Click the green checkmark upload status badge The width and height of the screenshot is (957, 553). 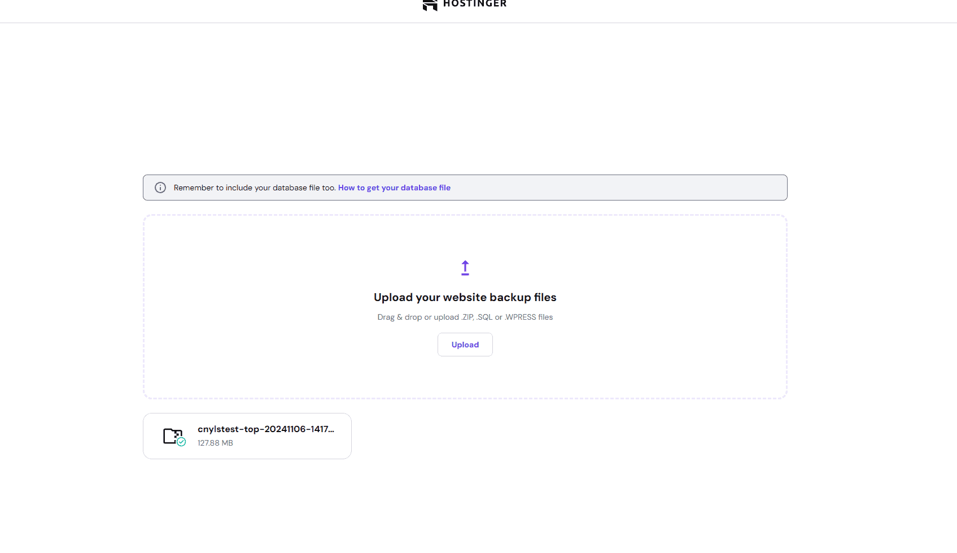pos(181,442)
